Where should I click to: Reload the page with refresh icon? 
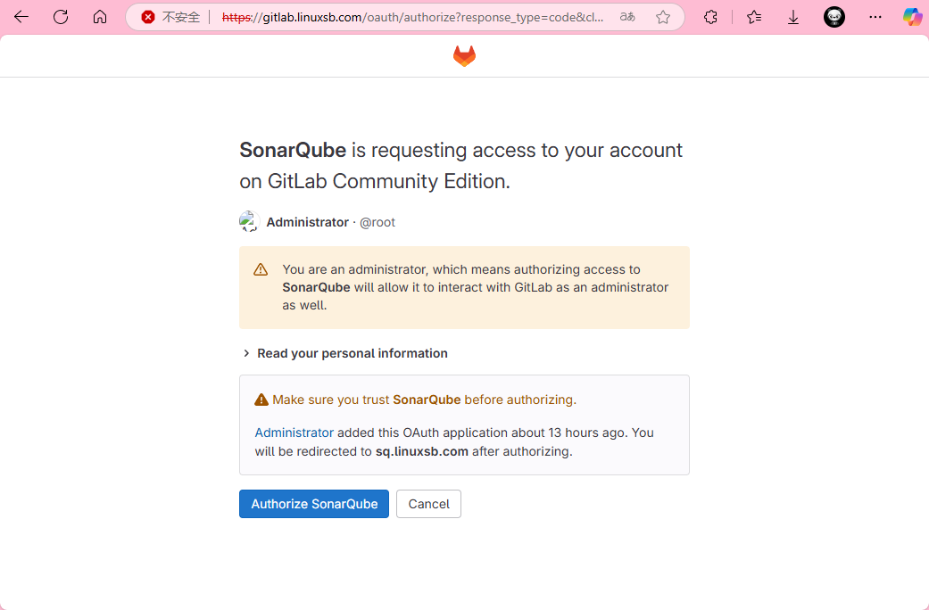[x=61, y=17]
